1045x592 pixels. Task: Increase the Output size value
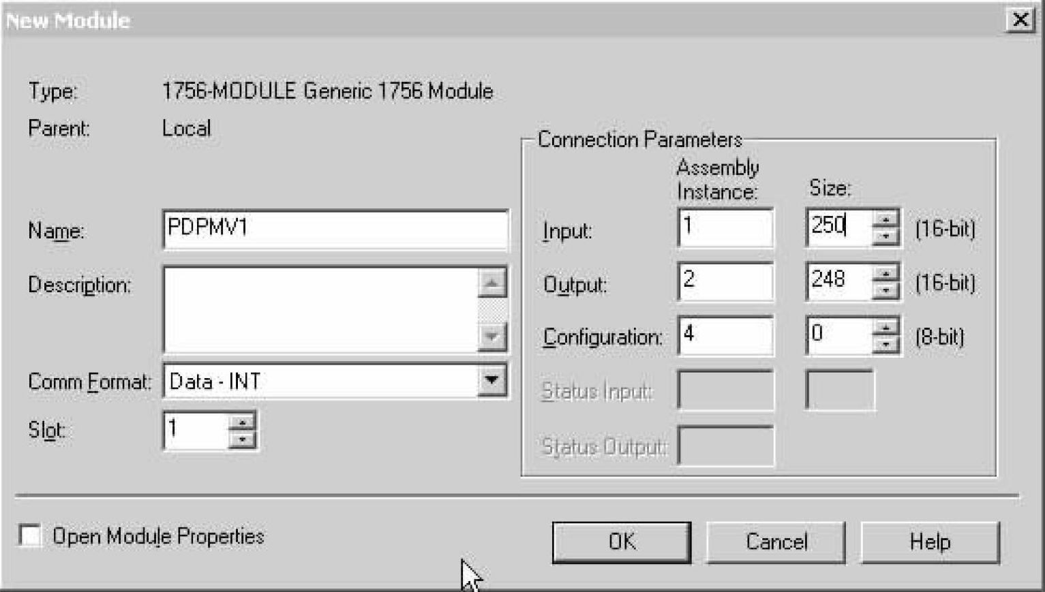tap(885, 274)
